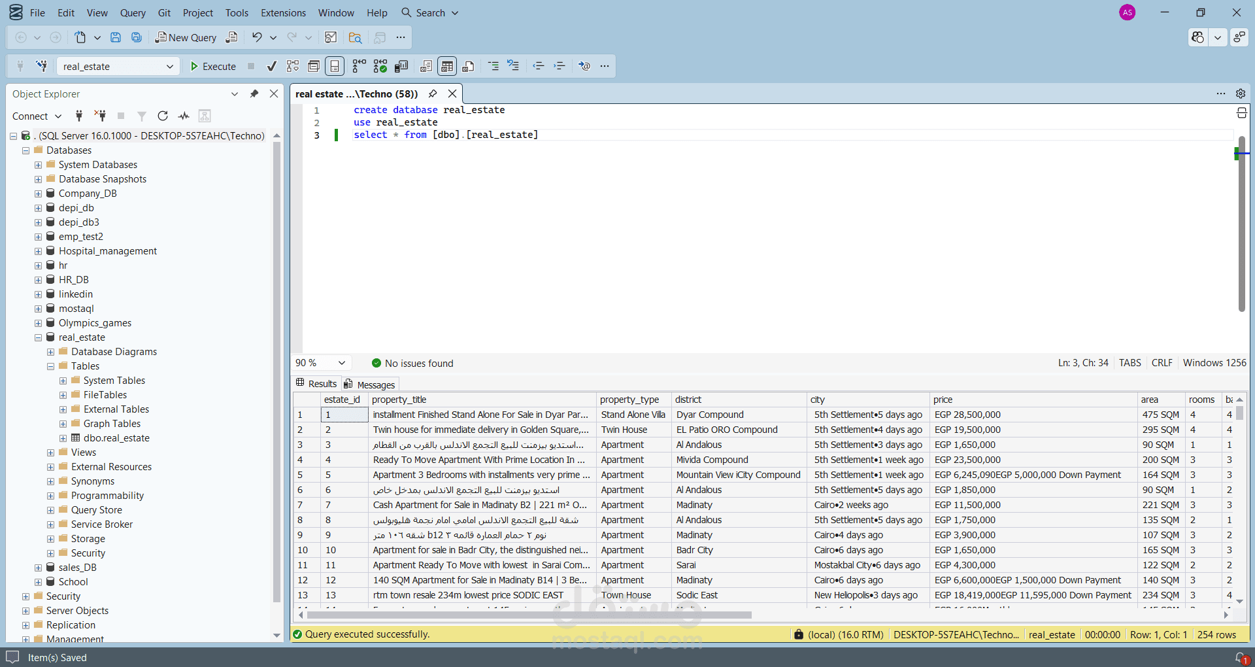Click the Save icon on the toolbar
Viewport: 1255px width, 667px height.
pyautogui.click(x=116, y=37)
